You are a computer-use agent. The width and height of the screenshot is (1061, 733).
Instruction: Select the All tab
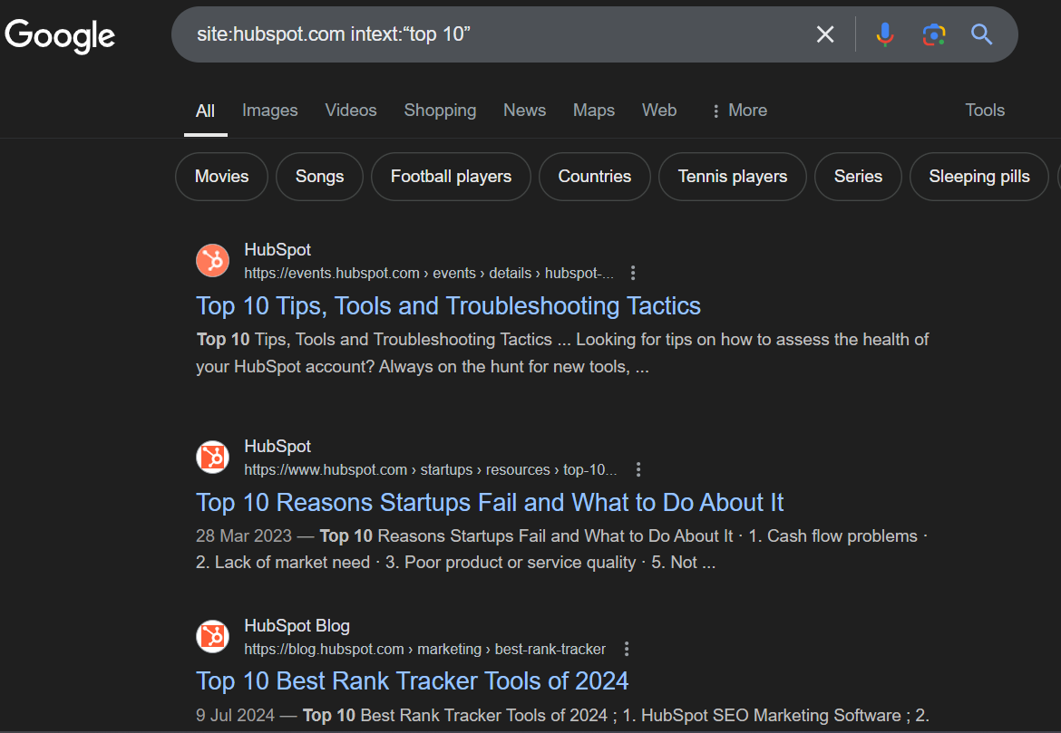click(205, 111)
